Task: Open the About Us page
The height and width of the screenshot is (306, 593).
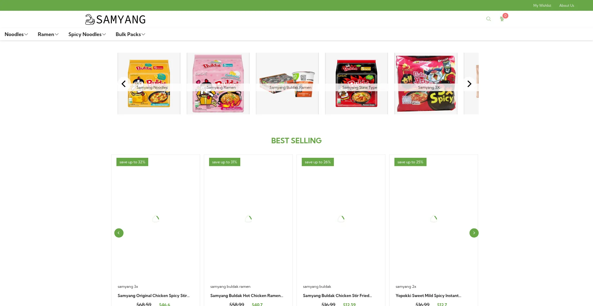Action: coord(567,6)
